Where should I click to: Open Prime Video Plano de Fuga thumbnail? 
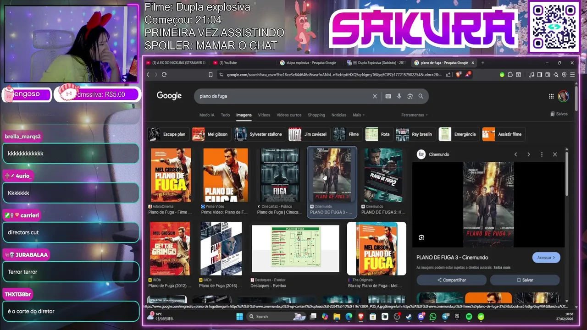[x=225, y=175]
